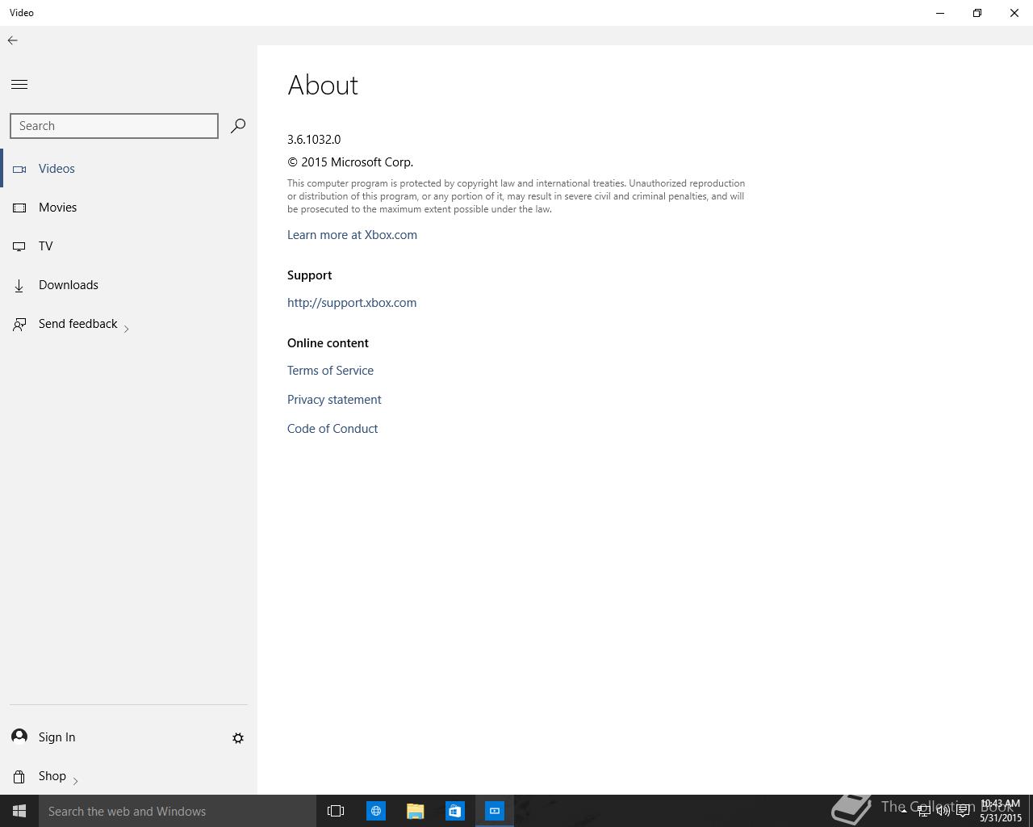Screen dimensions: 1033x827
Task: Click the volume speaker tray icon
Action: 943,811
